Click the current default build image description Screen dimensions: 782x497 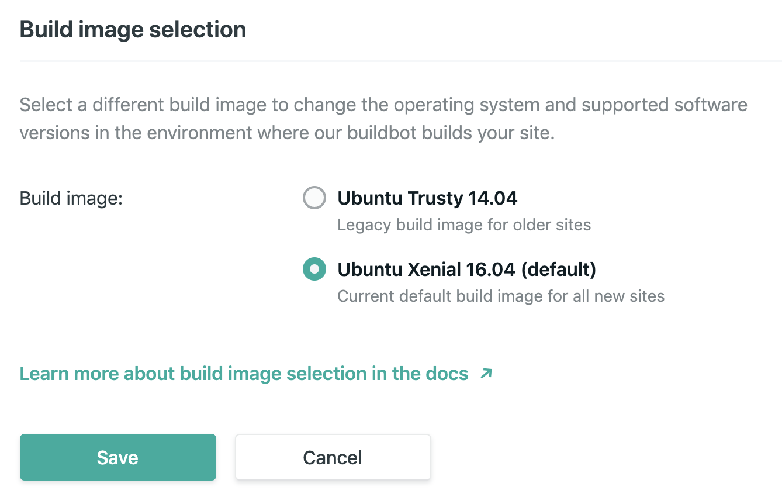click(501, 296)
